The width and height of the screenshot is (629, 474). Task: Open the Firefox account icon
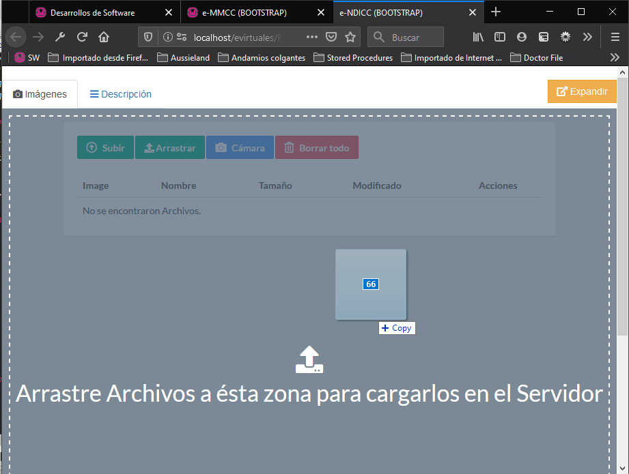click(522, 37)
